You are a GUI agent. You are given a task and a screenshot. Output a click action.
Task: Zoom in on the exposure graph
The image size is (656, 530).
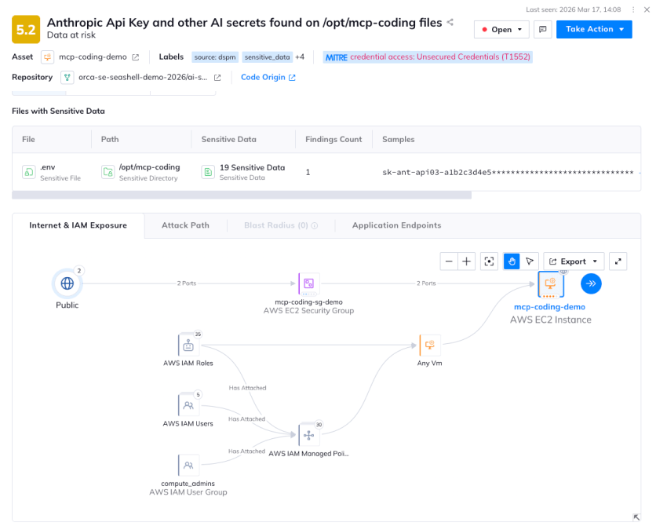pos(465,261)
